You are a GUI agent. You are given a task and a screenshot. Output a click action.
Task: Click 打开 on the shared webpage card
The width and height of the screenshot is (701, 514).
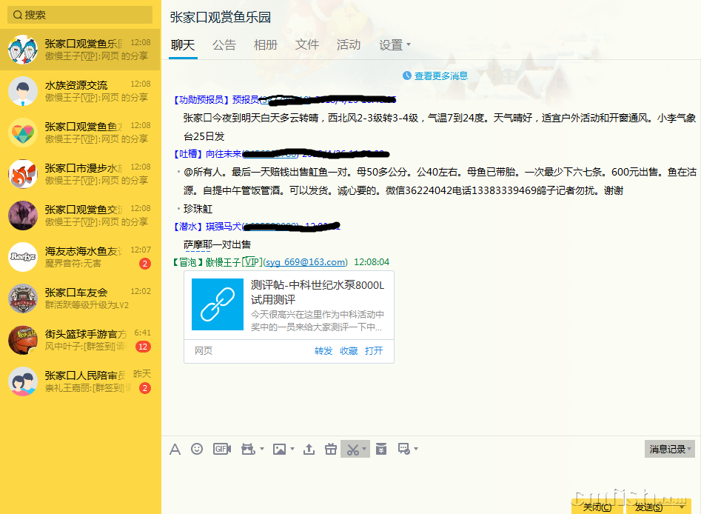coord(374,351)
